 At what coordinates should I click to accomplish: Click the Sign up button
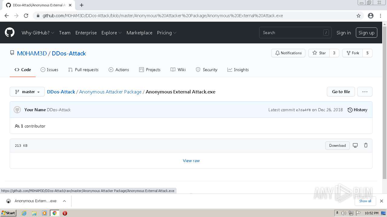[366, 33]
